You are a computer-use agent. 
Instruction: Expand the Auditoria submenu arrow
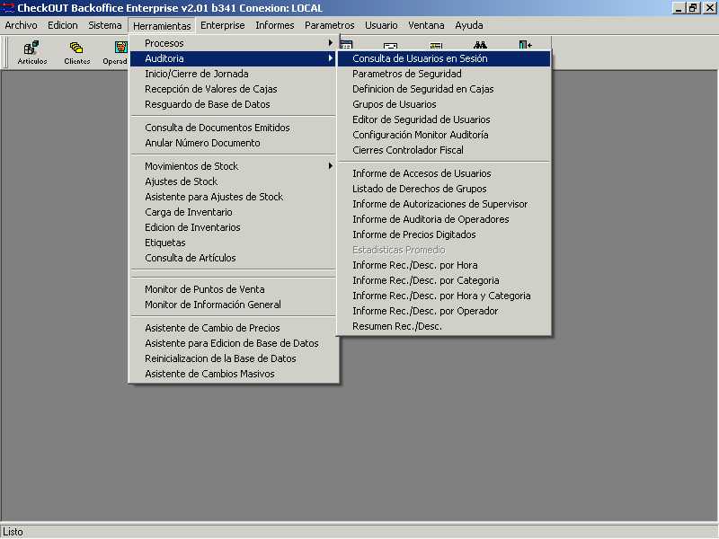point(330,58)
